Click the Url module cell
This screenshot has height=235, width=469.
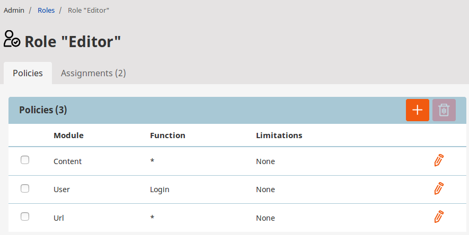59,218
